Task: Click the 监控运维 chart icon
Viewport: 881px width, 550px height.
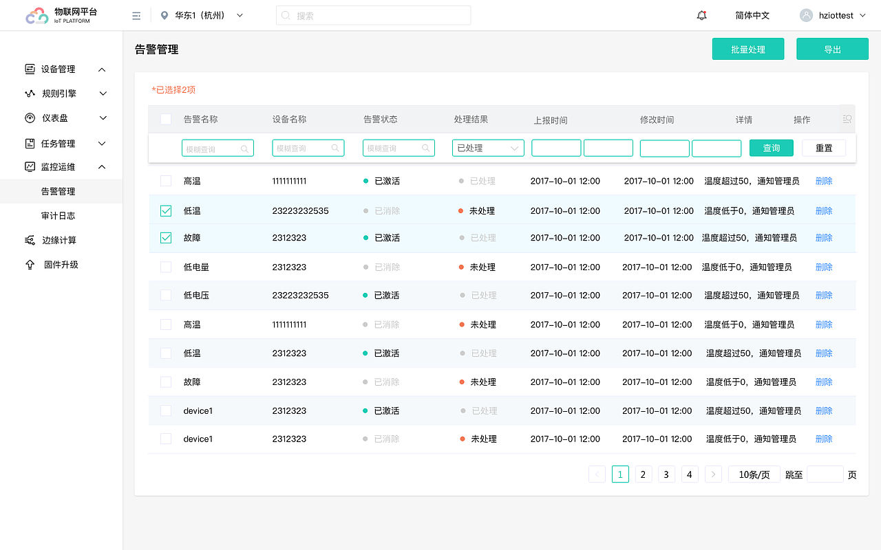Action: coord(30,166)
